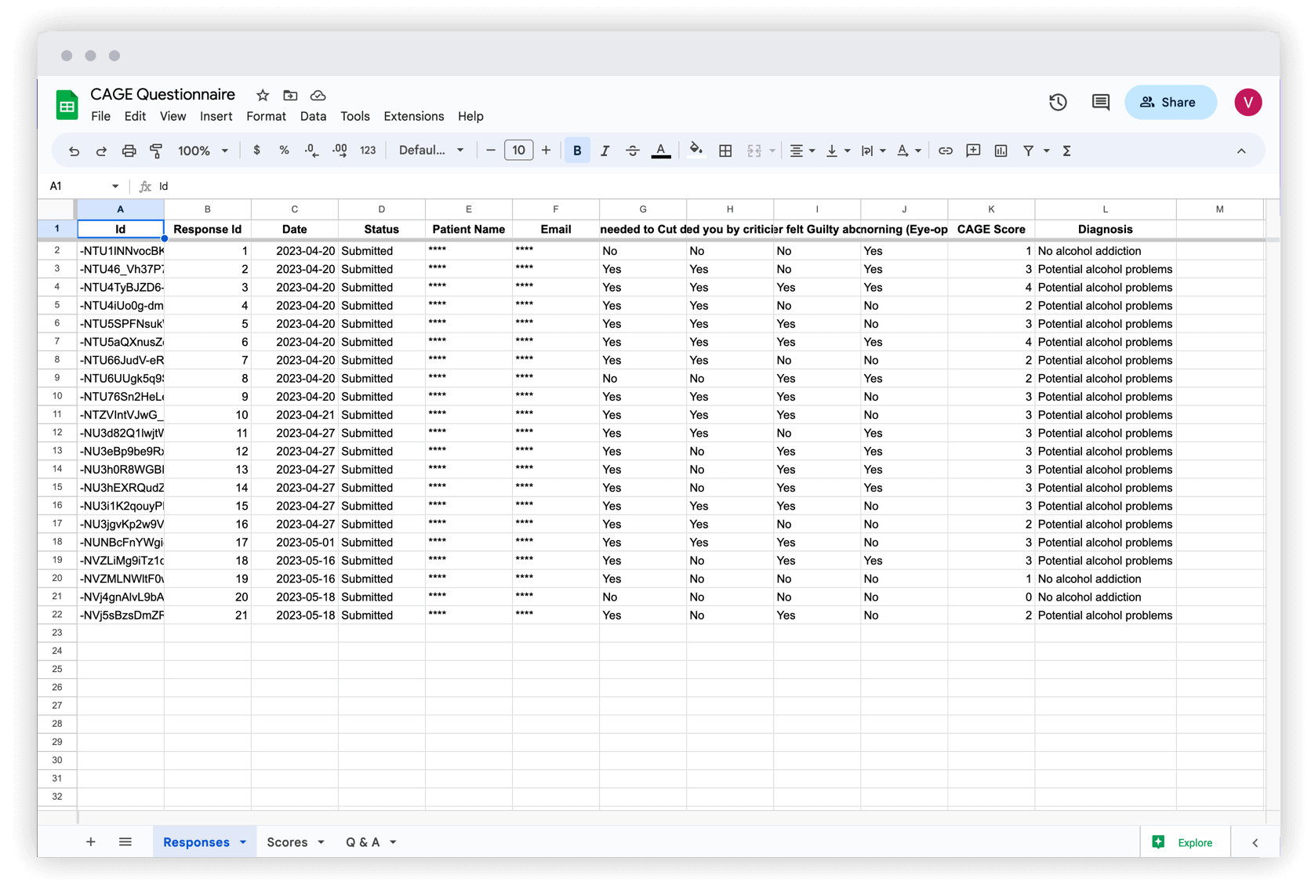Click the Share button
1311x890 pixels.
click(1171, 102)
